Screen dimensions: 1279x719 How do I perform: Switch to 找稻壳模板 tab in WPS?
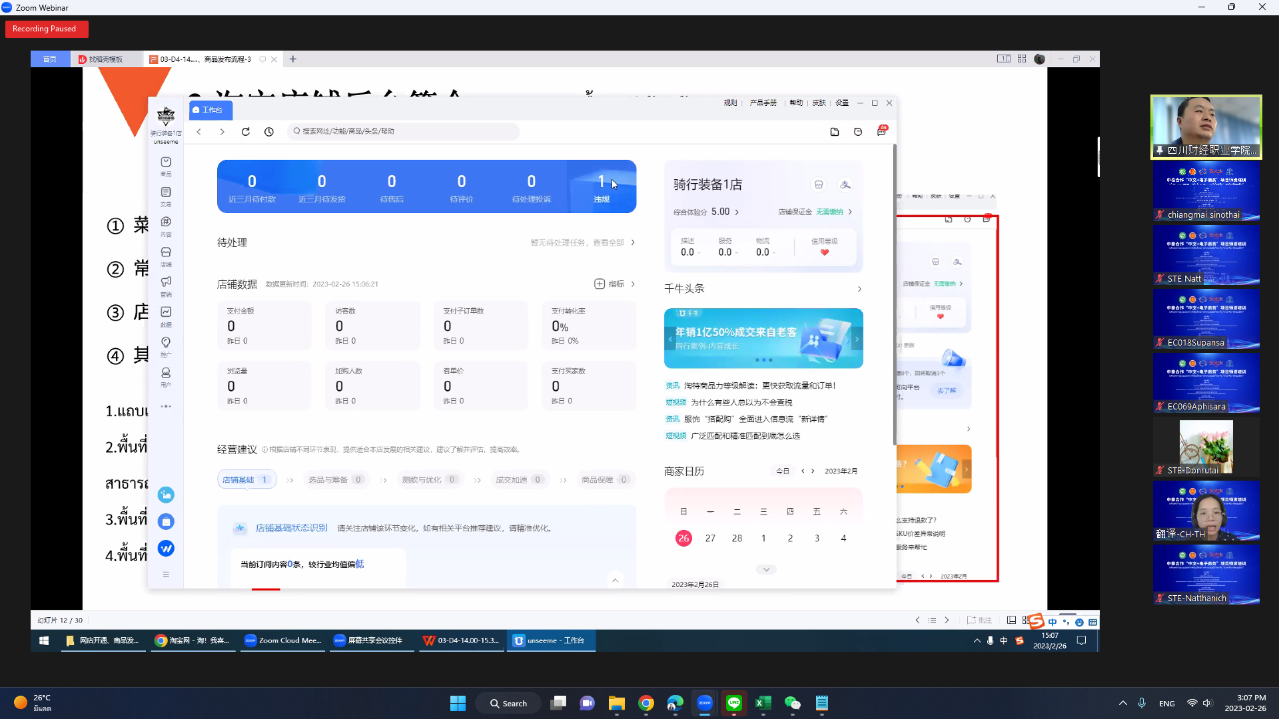106,59
